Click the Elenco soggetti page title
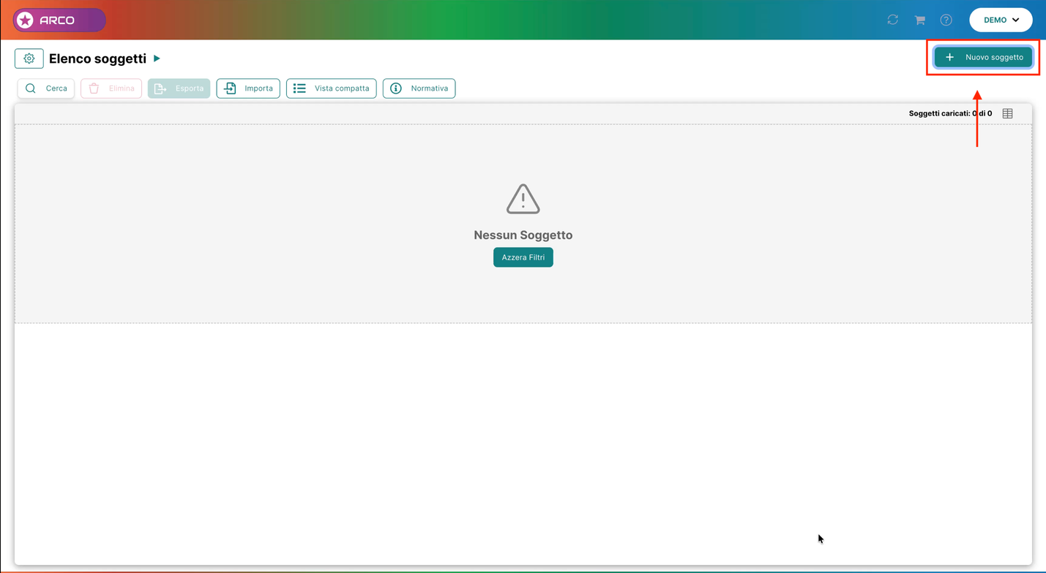This screenshot has width=1046, height=573. (98, 58)
